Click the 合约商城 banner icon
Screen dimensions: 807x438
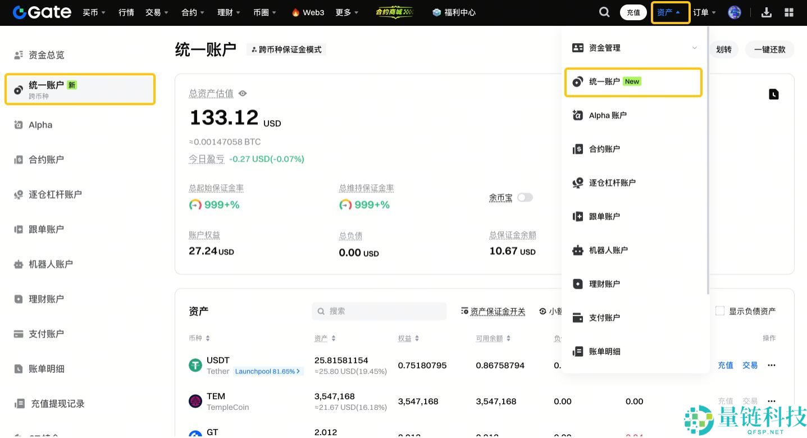tap(394, 12)
